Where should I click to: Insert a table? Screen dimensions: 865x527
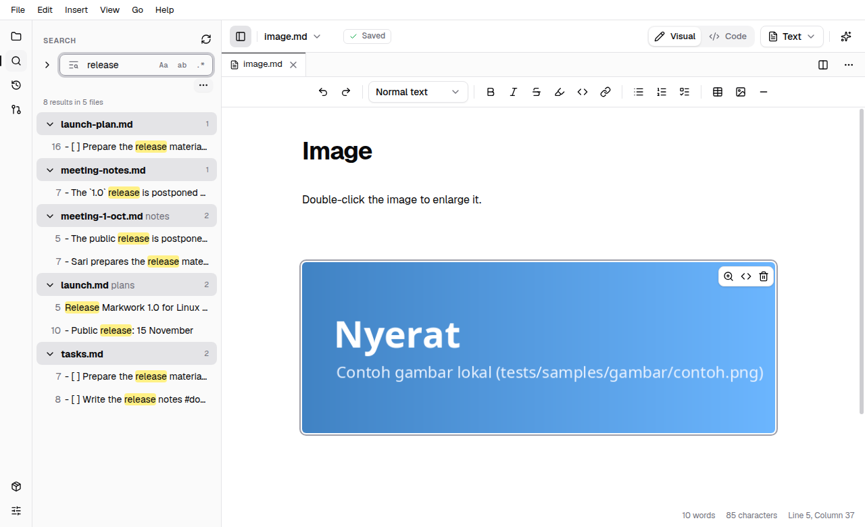718,92
